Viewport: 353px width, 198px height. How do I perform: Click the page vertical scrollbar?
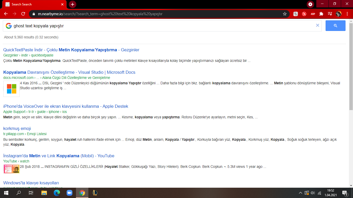tap(351, 67)
